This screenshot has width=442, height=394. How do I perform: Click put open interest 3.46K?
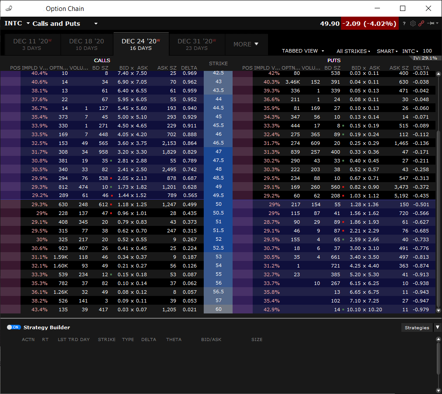(x=292, y=82)
